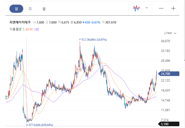Click the 최저 6,525 low price marker
The image size is (185, 128).
pos(40,125)
